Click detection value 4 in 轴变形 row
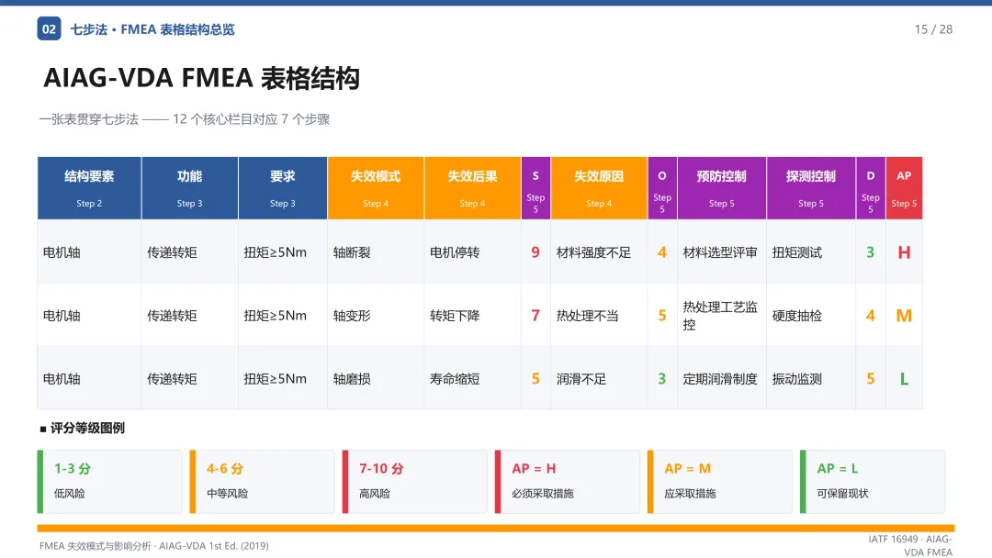 click(871, 316)
